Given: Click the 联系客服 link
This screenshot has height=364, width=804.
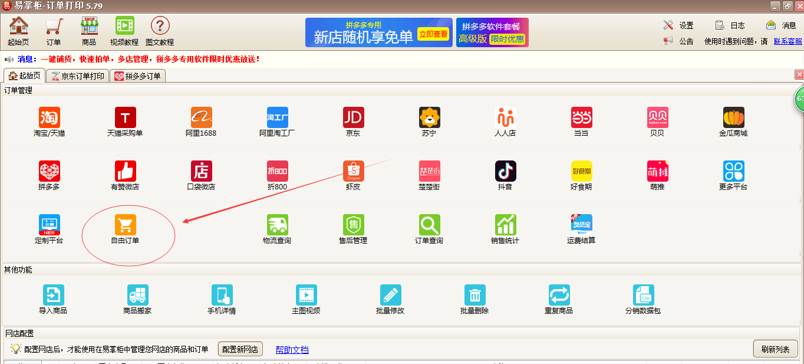Looking at the screenshot, I should tap(788, 41).
